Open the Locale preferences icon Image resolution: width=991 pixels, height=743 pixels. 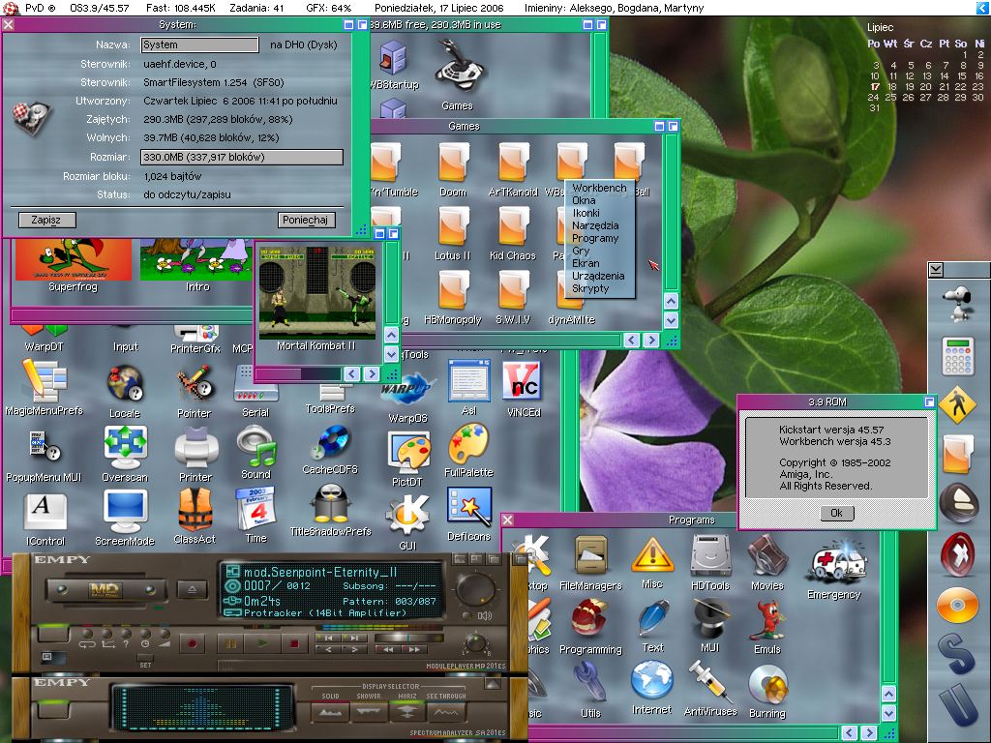tap(125, 383)
